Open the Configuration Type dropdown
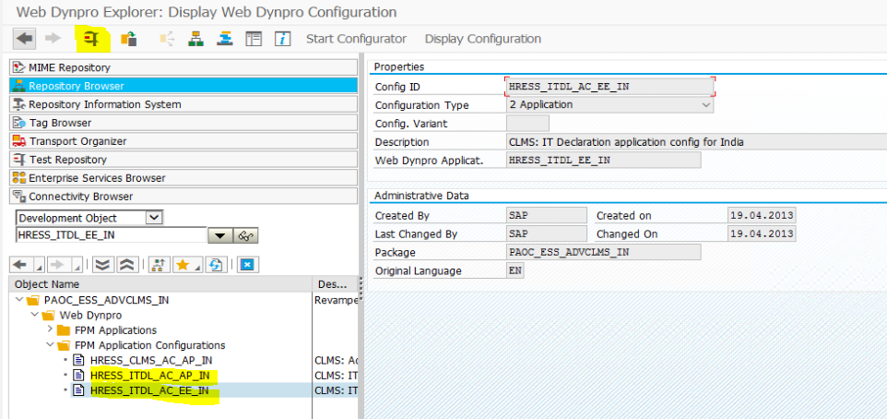The width and height of the screenshot is (887, 419). (x=706, y=105)
